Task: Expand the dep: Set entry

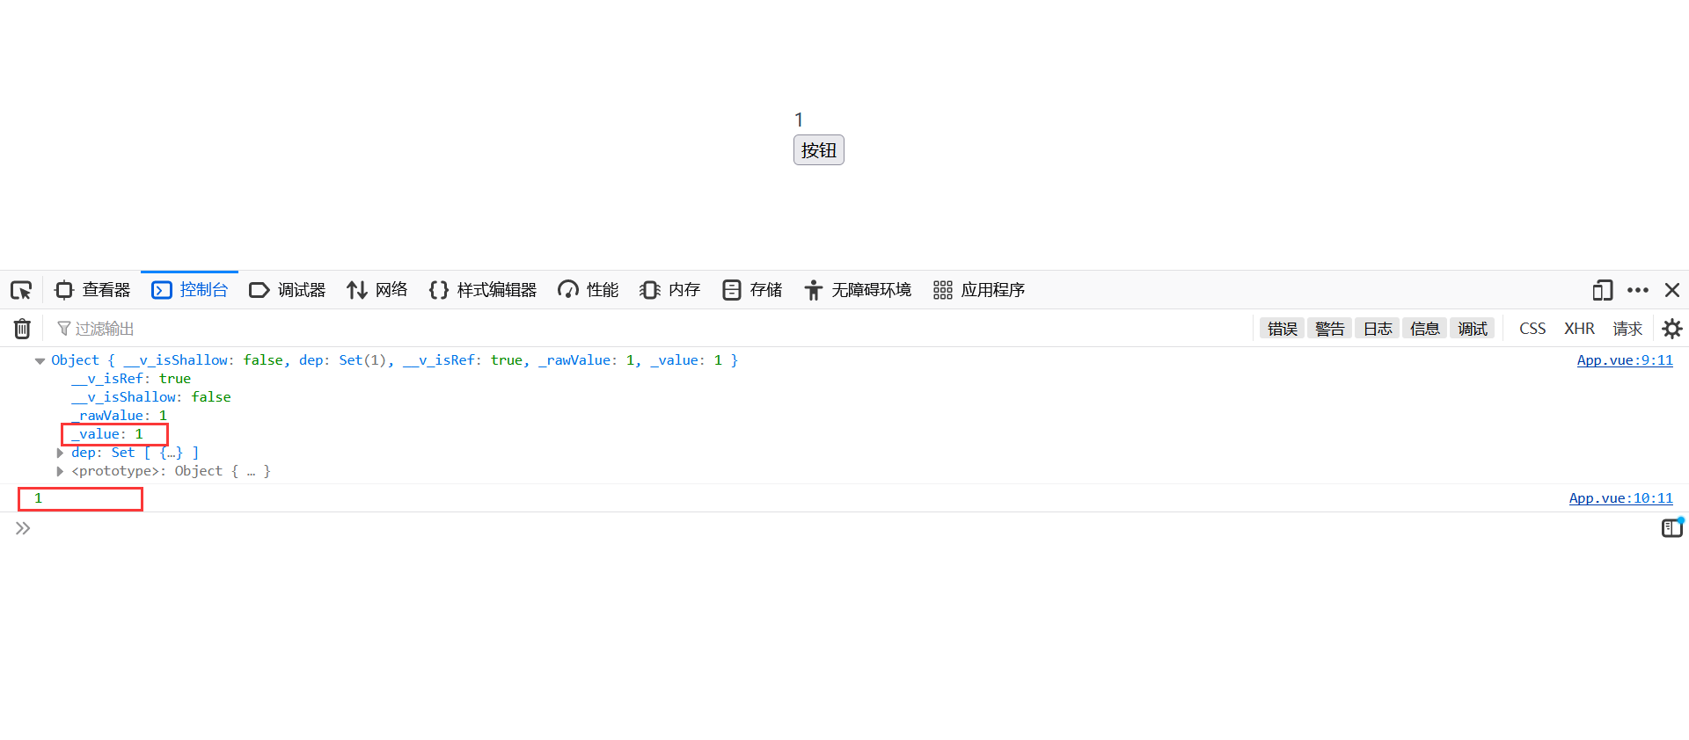Action: 60,453
